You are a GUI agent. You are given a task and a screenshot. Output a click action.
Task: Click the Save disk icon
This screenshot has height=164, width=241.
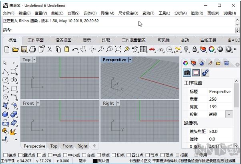[x=24, y=49]
